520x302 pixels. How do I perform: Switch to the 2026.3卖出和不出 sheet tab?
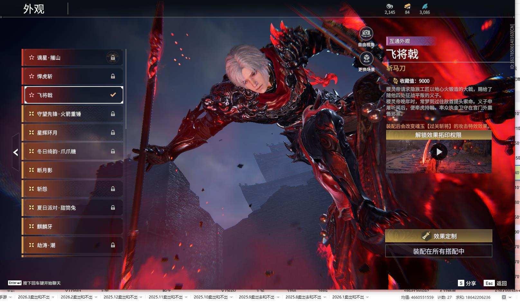coord(34,297)
